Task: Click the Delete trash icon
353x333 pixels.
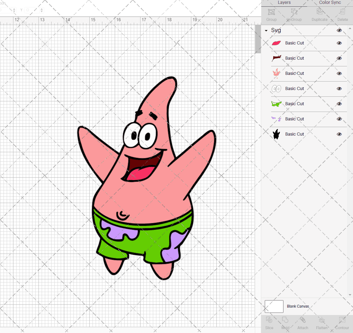Action: pos(342,12)
